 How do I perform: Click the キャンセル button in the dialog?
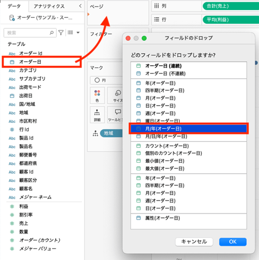[x=194, y=242]
